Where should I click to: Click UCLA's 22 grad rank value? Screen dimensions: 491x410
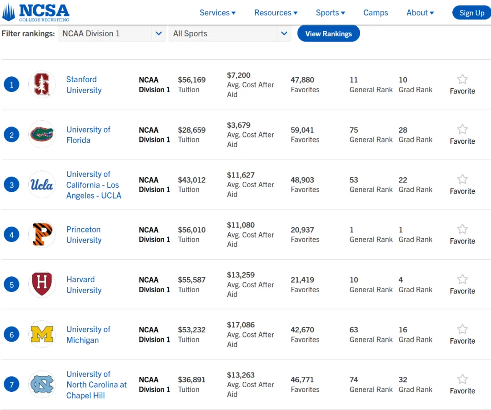(403, 180)
